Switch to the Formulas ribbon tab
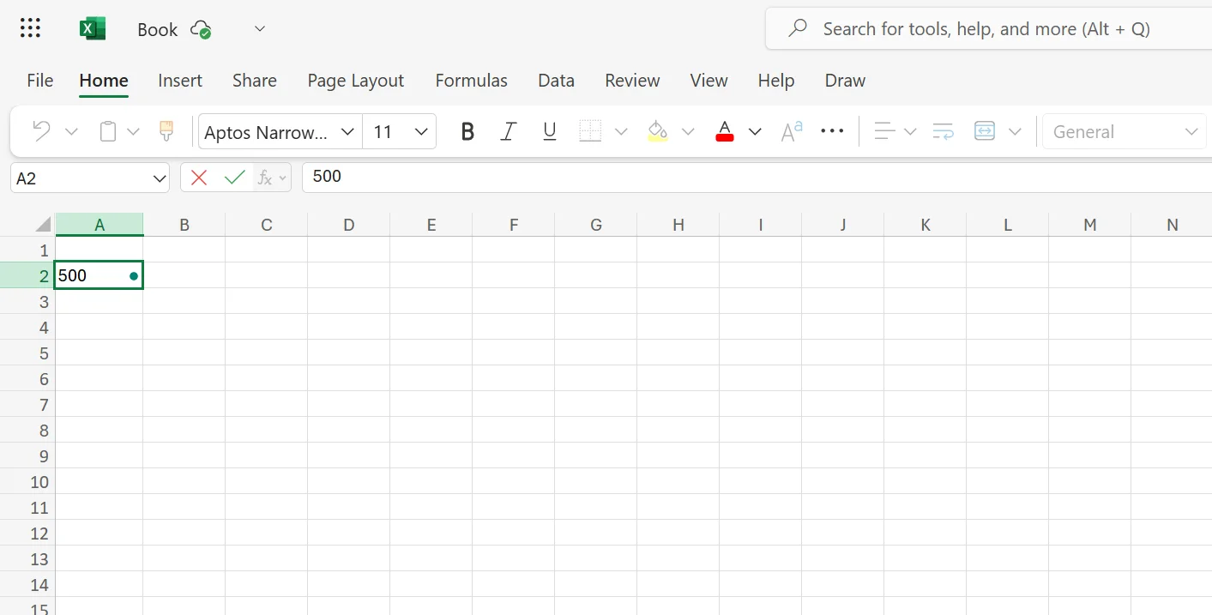 (x=471, y=80)
